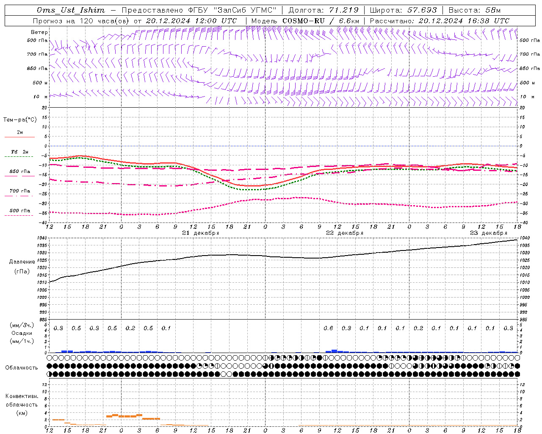Click the 700 гПа entry in the temperature legend

coord(20,191)
